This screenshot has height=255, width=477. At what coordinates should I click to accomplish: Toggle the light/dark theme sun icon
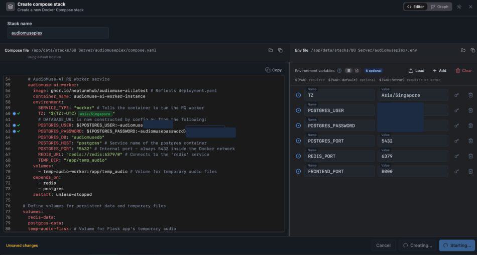[459, 7]
